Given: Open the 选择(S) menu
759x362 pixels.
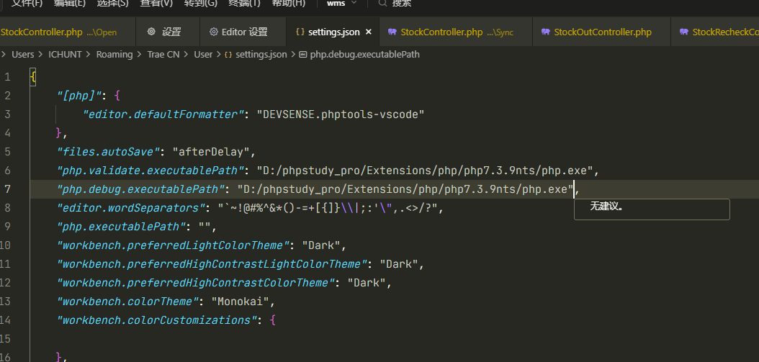Looking at the screenshot, I should click(113, 3).
